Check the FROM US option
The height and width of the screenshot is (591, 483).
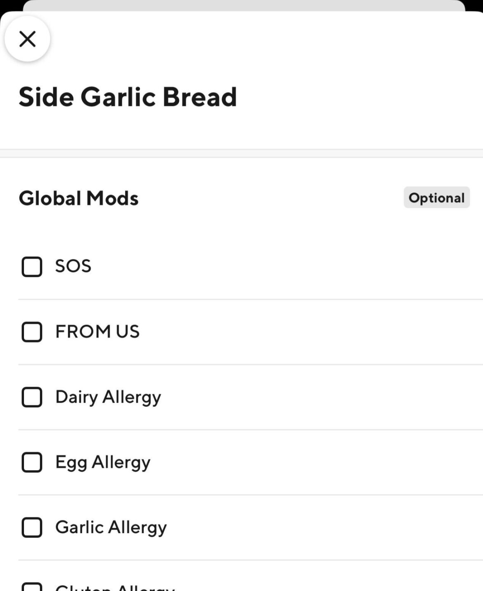click(x=32, y=332)
